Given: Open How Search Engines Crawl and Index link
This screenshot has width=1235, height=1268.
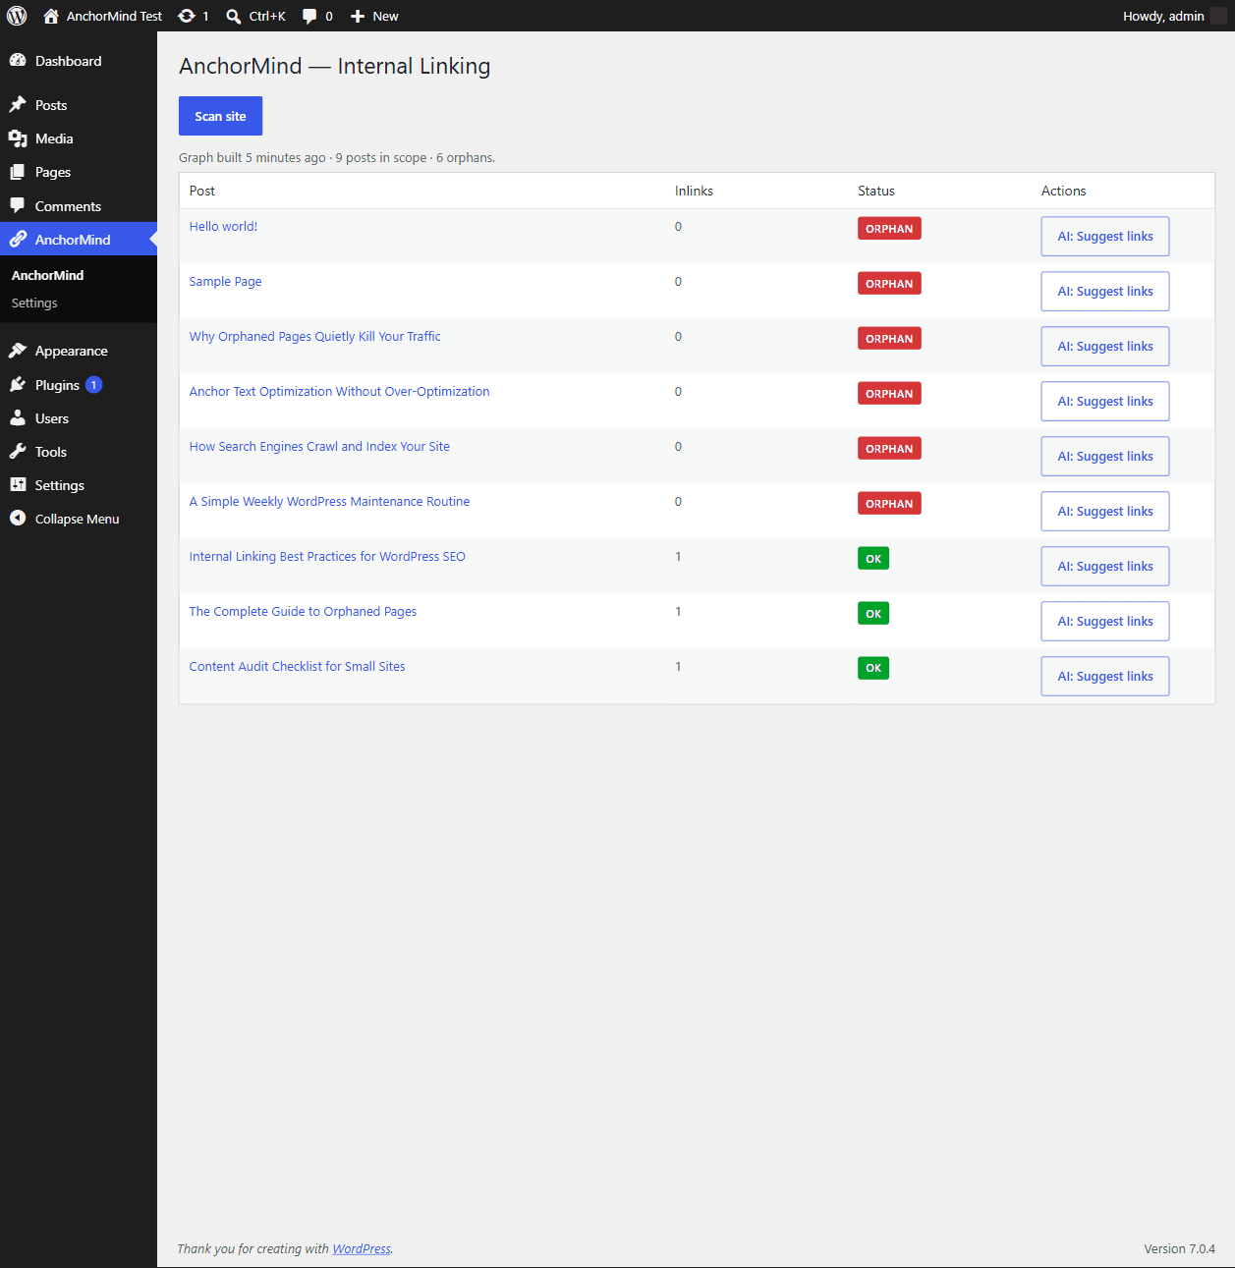Looking at the screenshot, I should pos(319,446).
